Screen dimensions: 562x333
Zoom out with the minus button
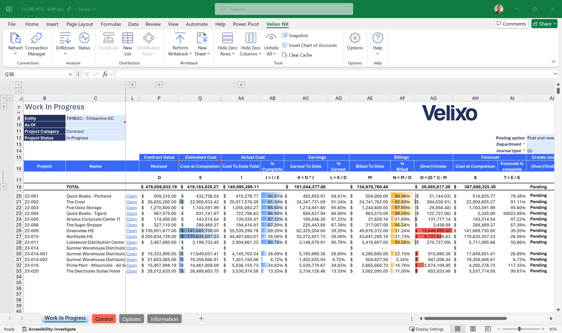point(499,329)
